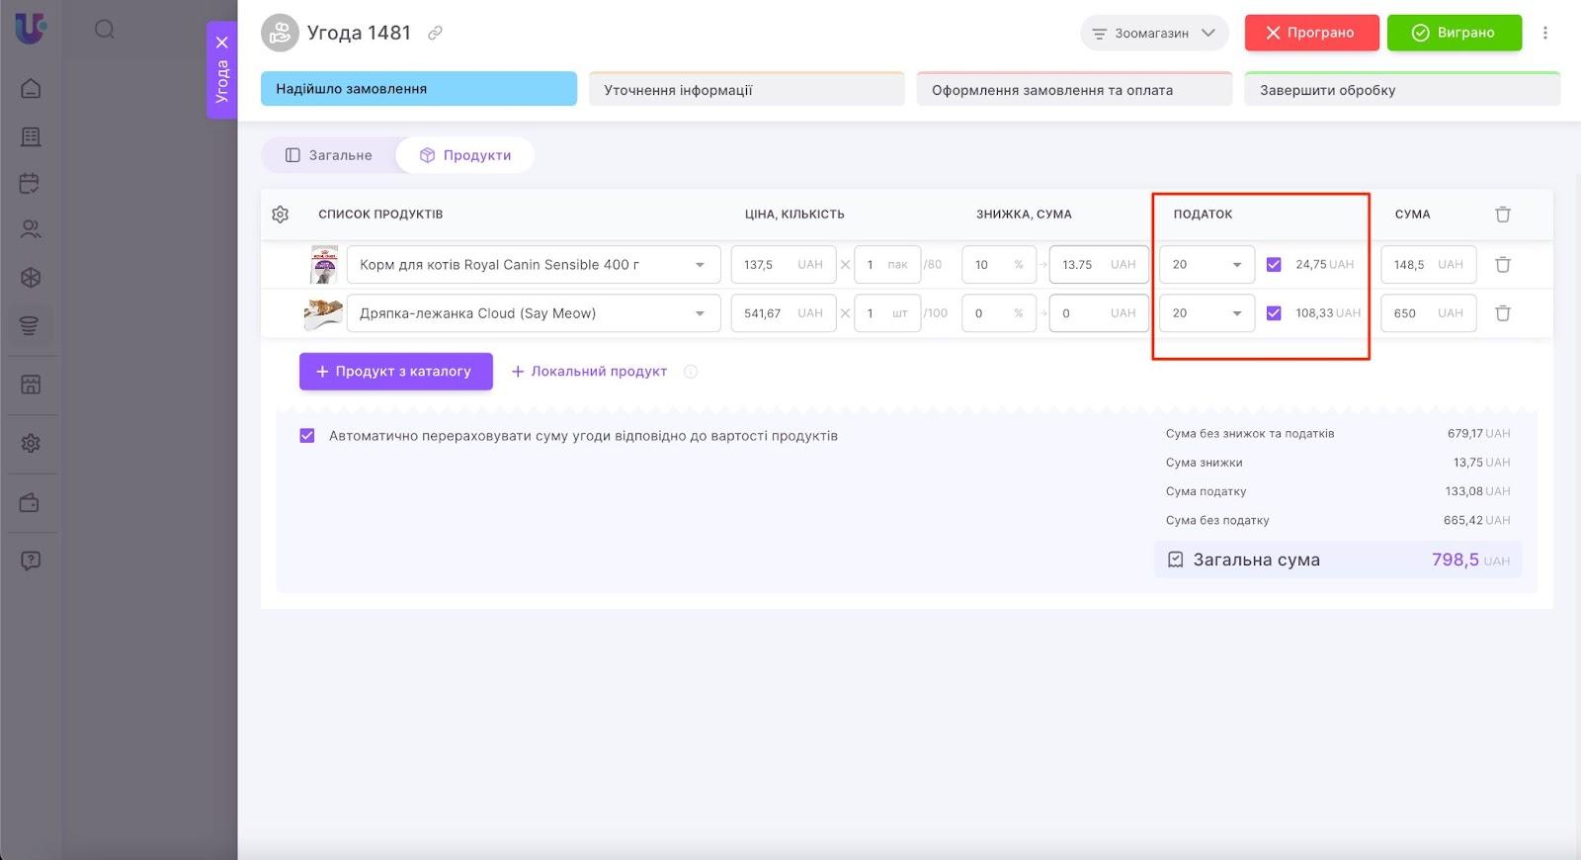Click the home icon in left sidebar
Image resolution: width=1581 pixels, height=860 pixels.
coord(31,89)
